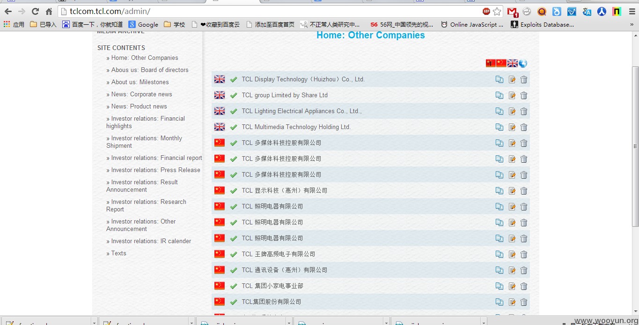Edit the TCL Display Technology (Huizhou) entry
639x325 pixels.
tap(512, 79)
